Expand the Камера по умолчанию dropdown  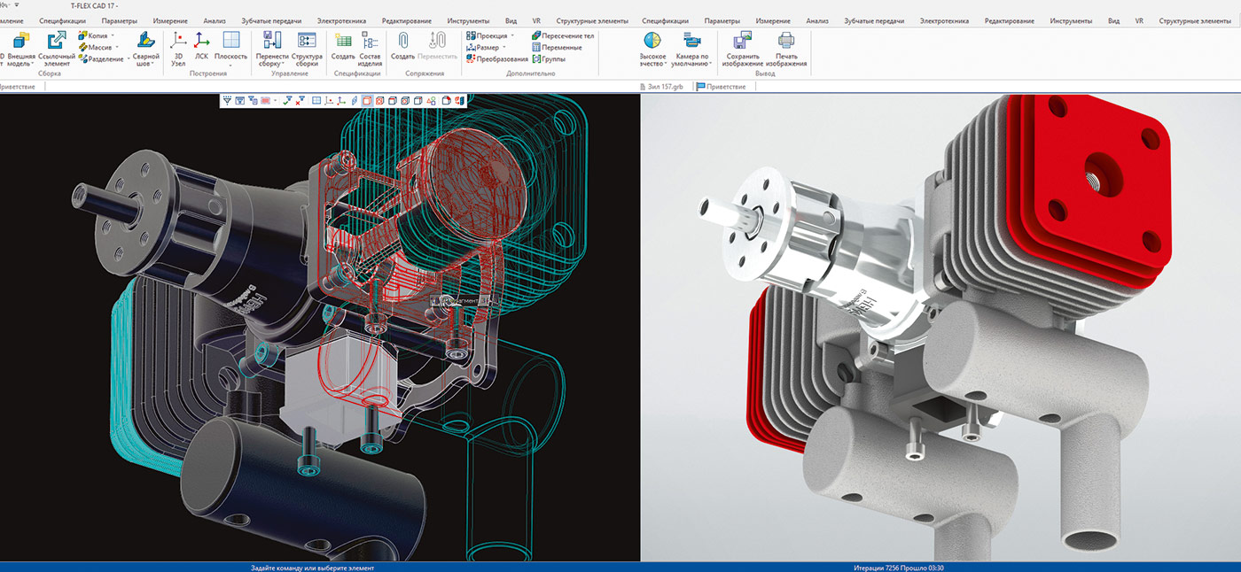[710, 64]
